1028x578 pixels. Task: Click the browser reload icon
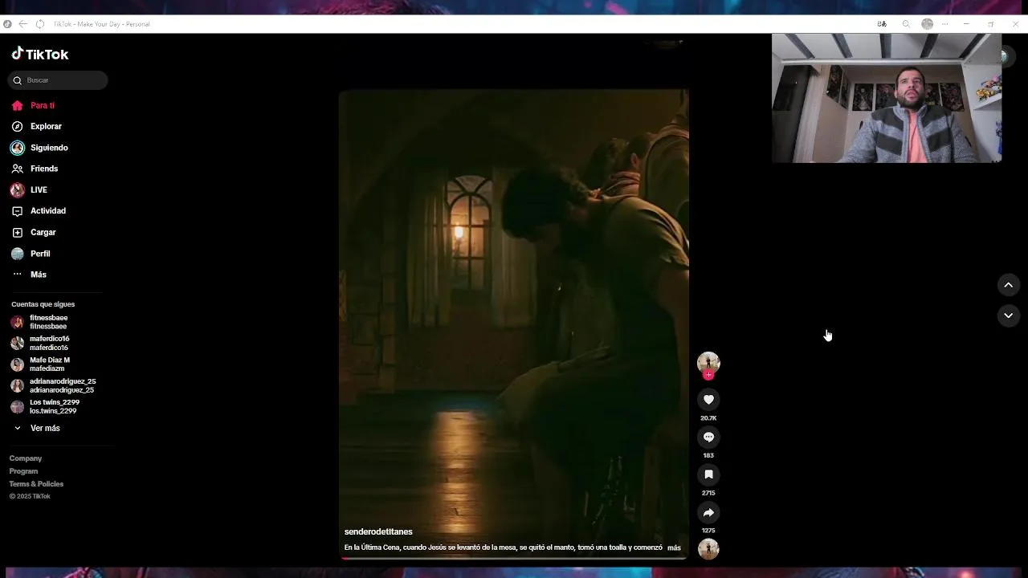click(x=39, y=24)
